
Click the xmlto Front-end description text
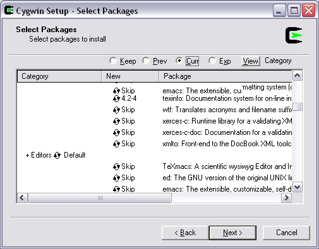pos(227,144)
